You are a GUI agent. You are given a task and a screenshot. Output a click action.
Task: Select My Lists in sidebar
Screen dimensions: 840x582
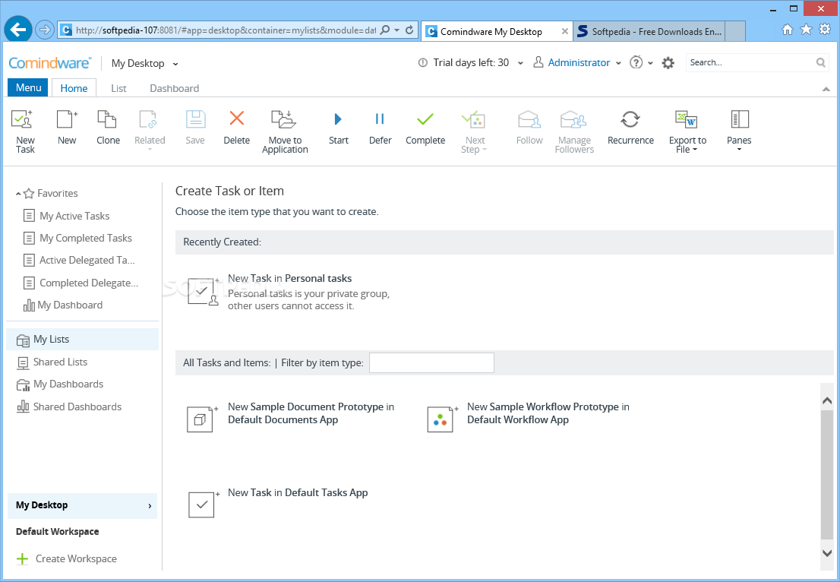83,339
